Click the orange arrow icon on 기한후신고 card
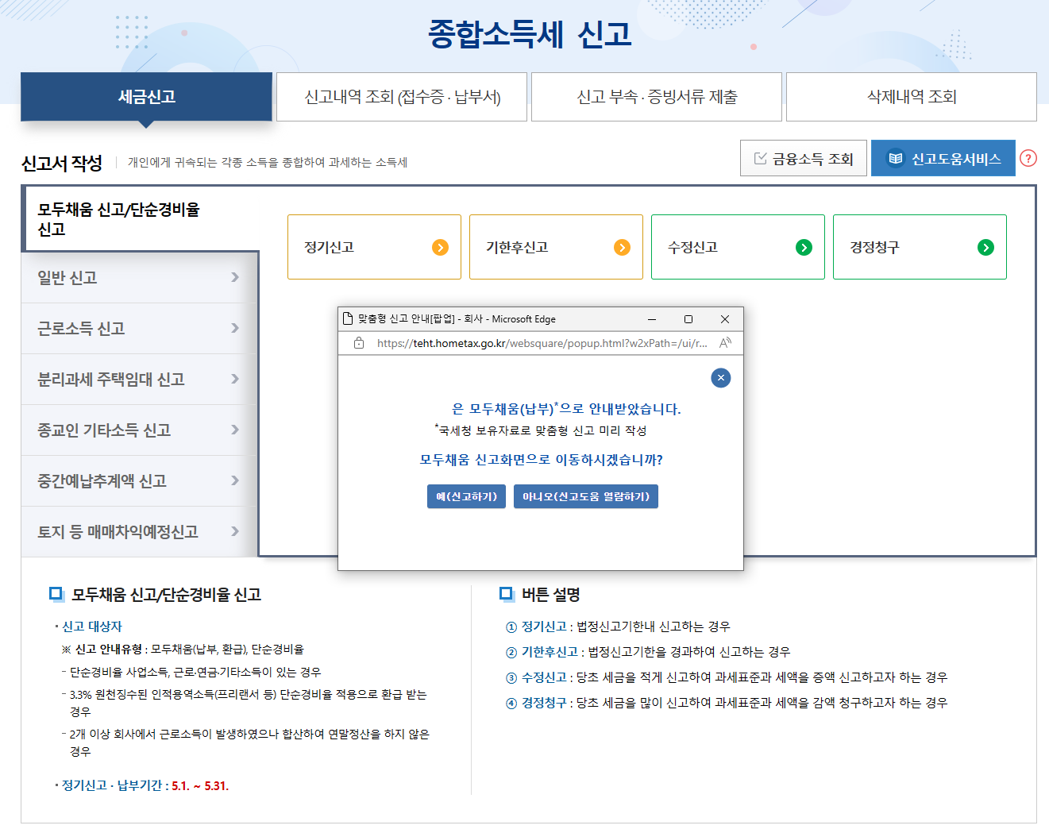The width and height of the screenshot is (1049, 833). [x=622, y=247]
